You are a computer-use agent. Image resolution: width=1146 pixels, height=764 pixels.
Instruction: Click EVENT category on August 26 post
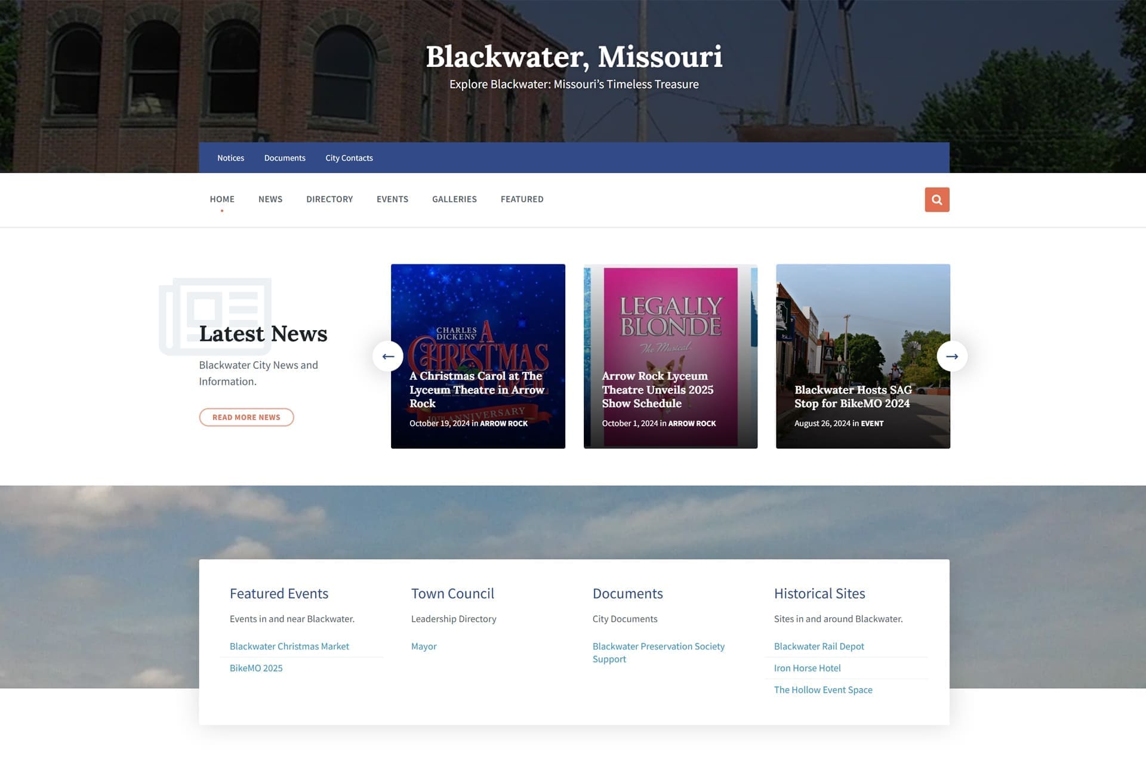872,423
